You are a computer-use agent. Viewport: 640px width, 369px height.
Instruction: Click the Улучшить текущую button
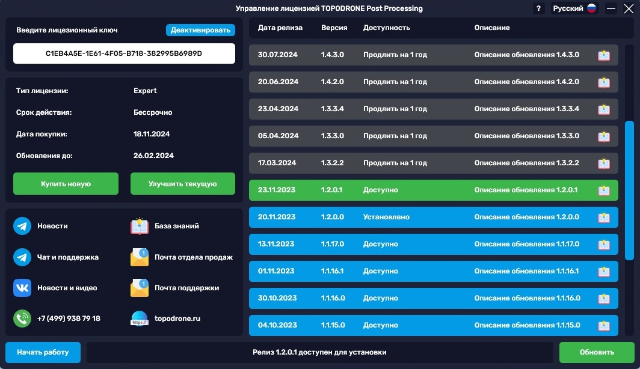(x=183, y=184)
